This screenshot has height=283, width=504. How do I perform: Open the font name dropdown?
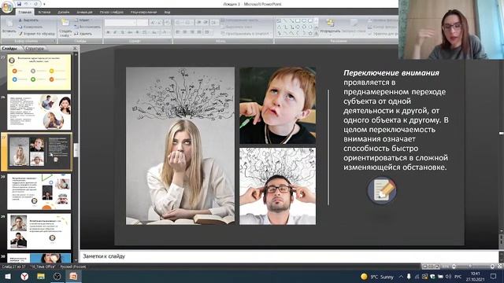(135, 23)
